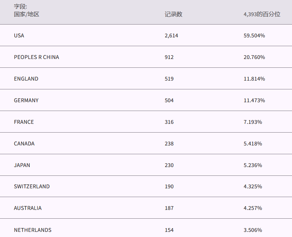Click the ENGLAND country name

[26, 79]
